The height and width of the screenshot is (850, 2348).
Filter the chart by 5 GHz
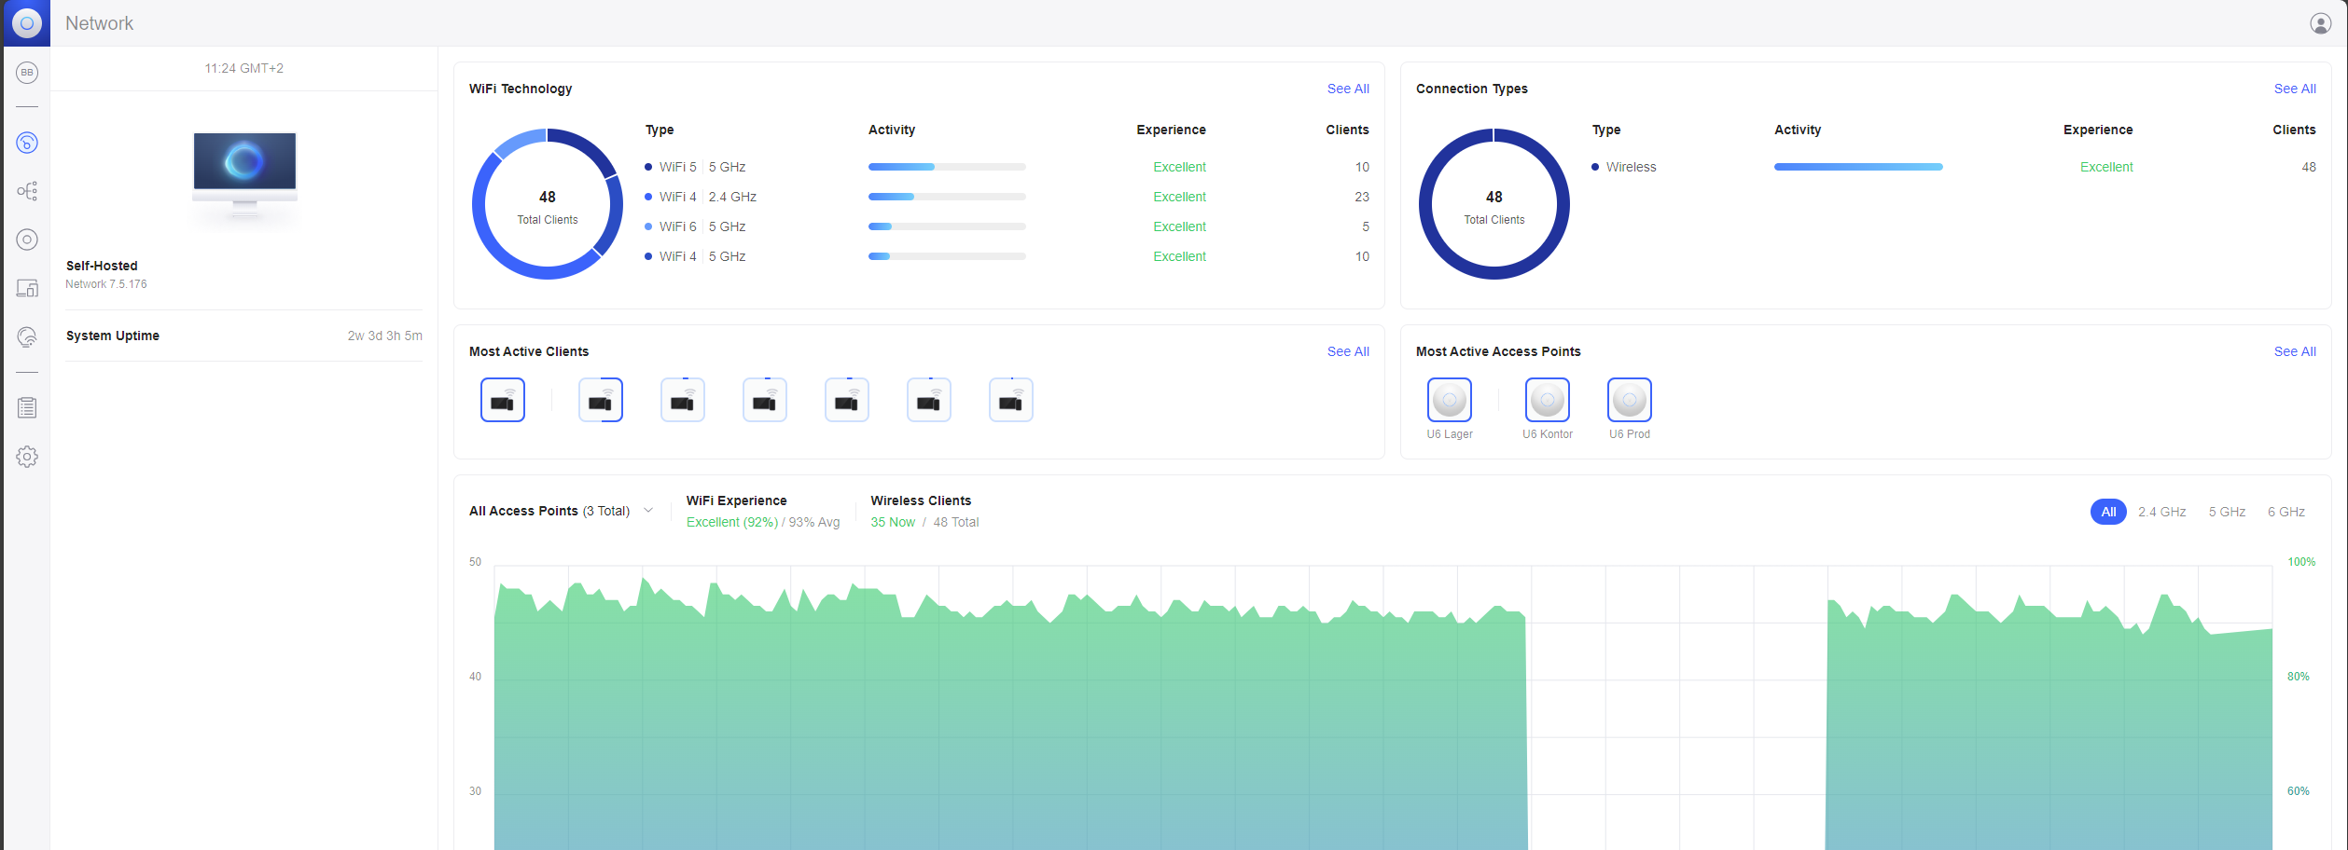[2226, 512]
